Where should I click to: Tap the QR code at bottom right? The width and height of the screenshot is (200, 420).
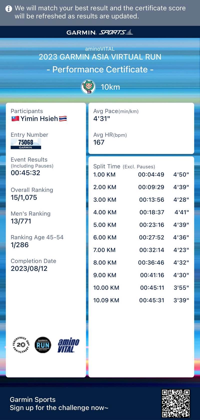click(176, 403)
